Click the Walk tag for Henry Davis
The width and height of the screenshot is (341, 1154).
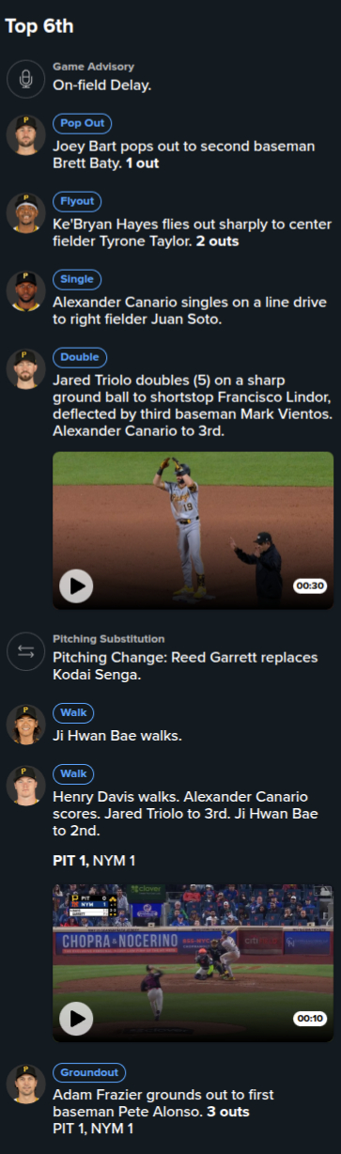pyautogui.click(x=73, y=774)
